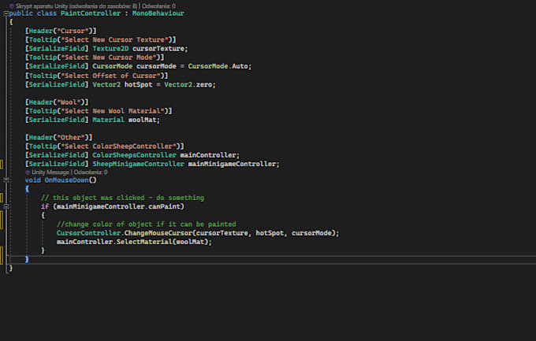This screenshot has width=536, height=341.
Task: Collapse the PaintController class outline toggle
Action: [x=6, y=13]
